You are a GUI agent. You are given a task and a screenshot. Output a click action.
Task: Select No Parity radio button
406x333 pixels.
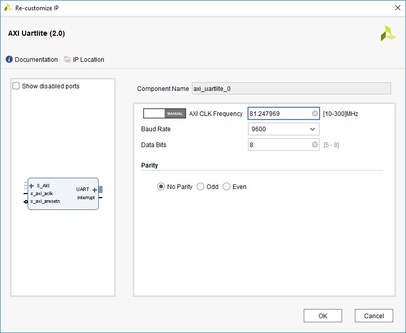[161, 187]
